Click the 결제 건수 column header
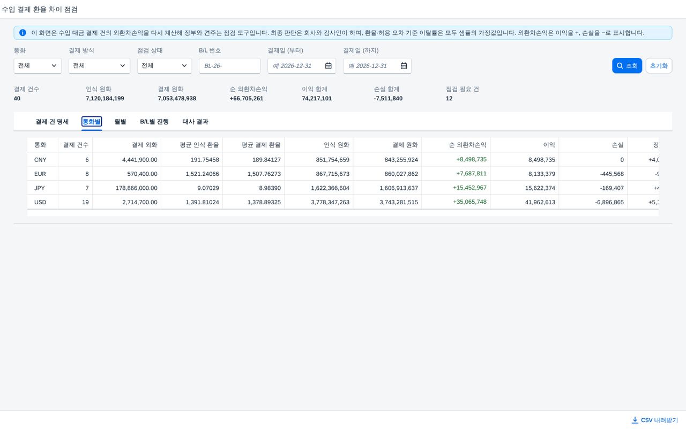The width and height of the screenshot is (686, 429). (76, 145)
